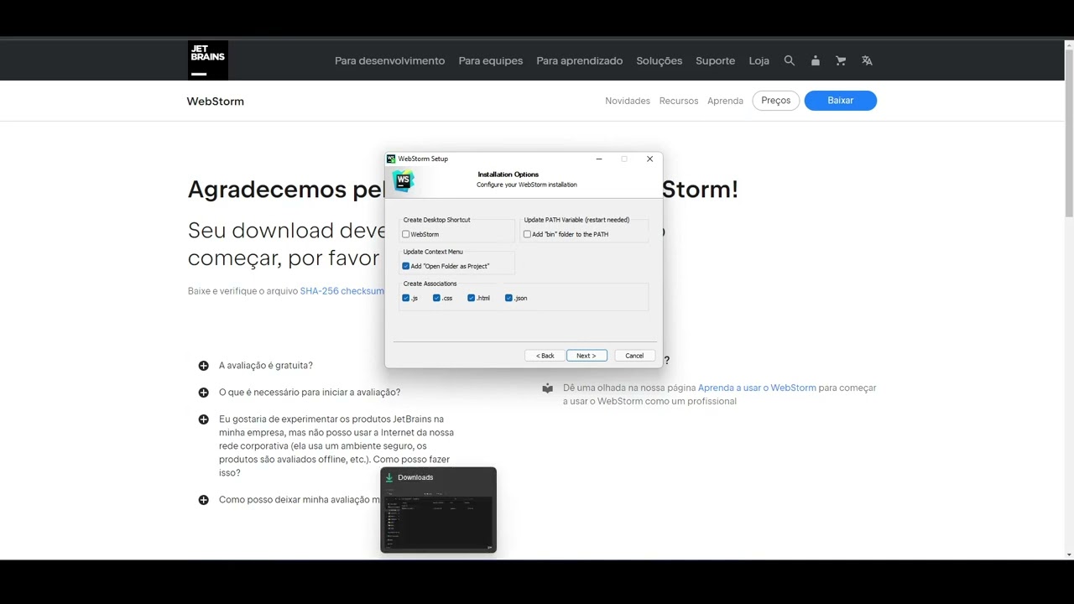Uncheck the .html association checkbox
Image resolution: width=1074 pixels, height=604 pixels.
(x=472, y=299)
